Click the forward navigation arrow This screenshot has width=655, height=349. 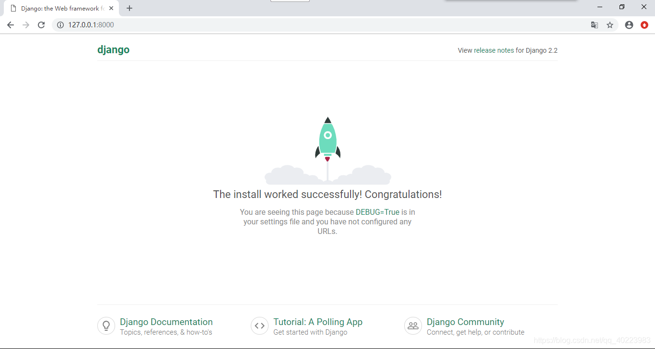coord(26,25)
